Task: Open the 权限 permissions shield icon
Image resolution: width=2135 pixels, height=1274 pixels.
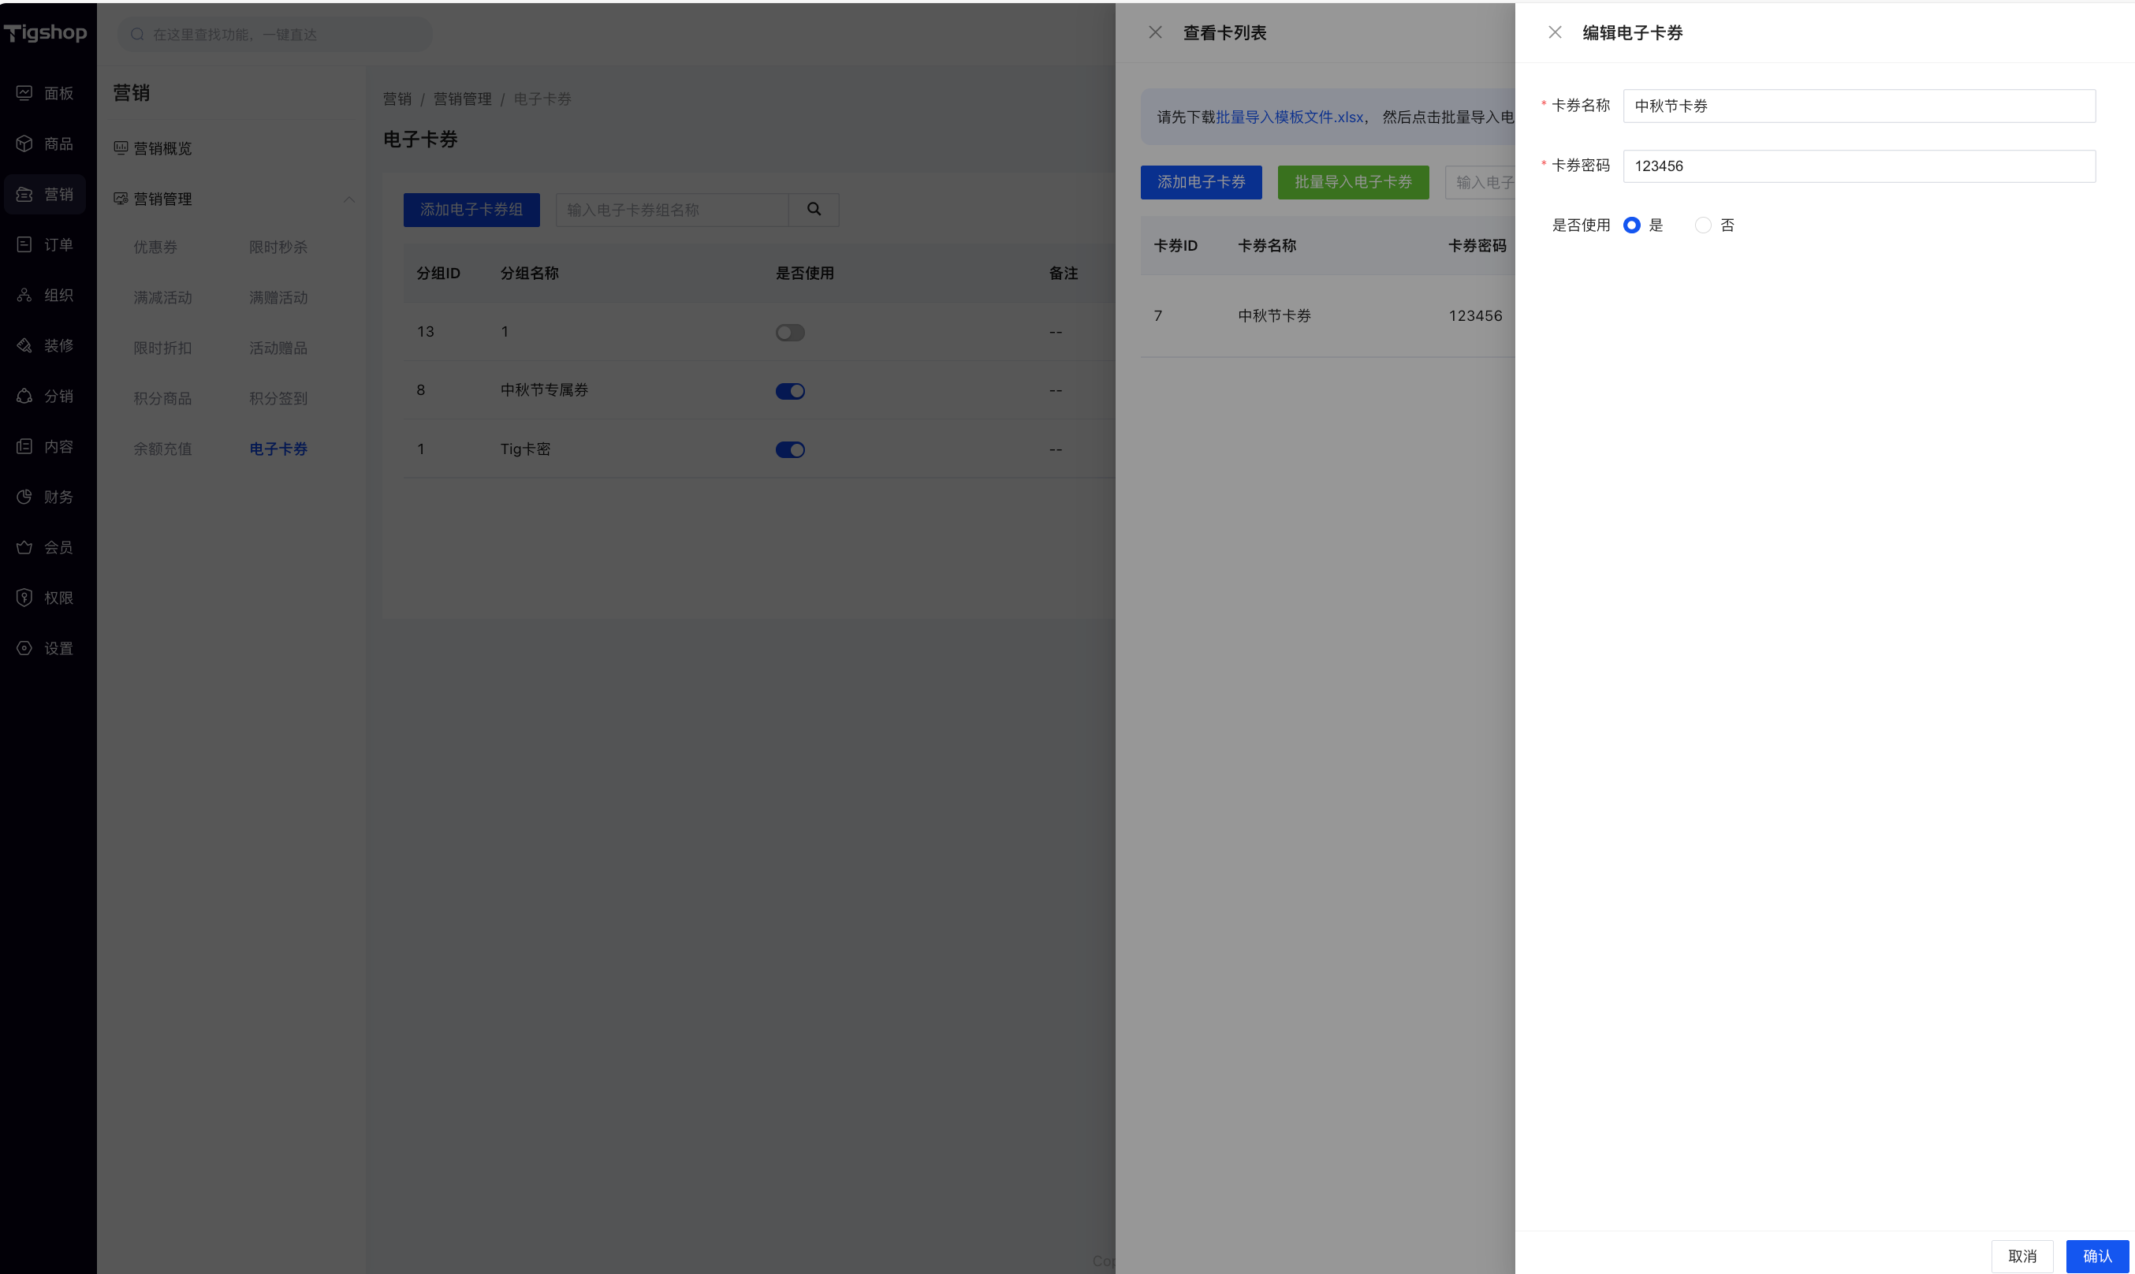Action: (x=24, y=598)
